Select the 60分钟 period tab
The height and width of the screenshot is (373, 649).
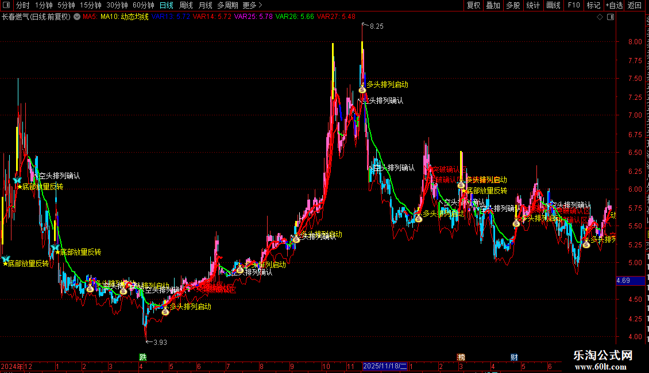[x=143, y=5]
